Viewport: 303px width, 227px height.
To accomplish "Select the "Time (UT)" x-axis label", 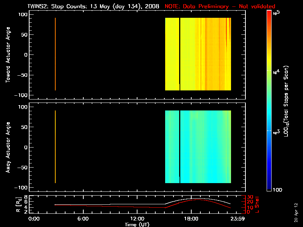I will 137,224.
